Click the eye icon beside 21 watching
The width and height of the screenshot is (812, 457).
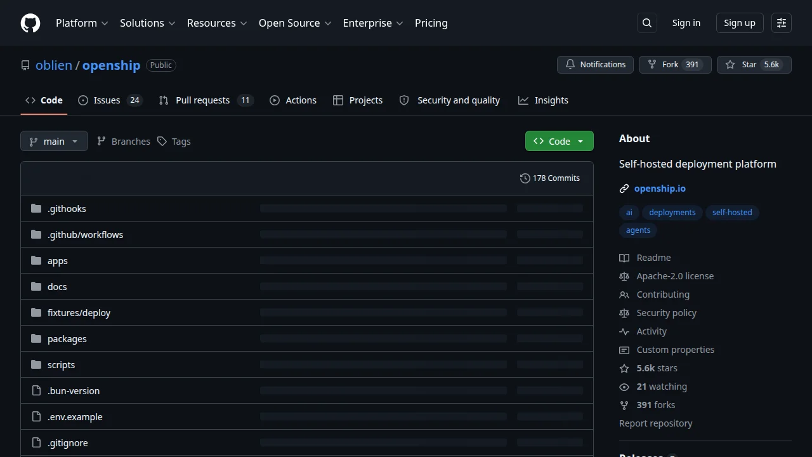pos(624,387)
